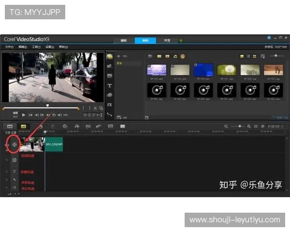Open the 设置 (Settings) menu
Viewport: 290px width, 232px height.
tap(49, 47)
